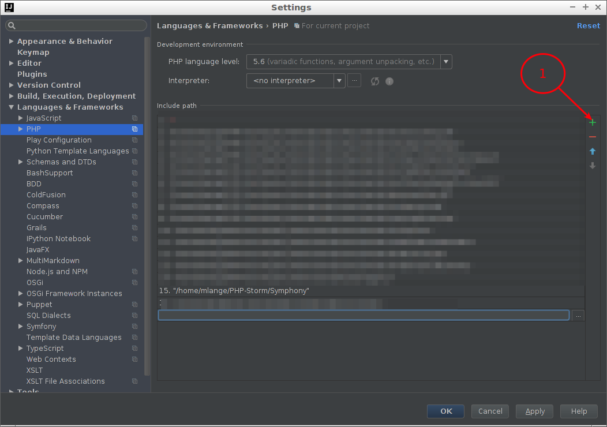
Task: Click the project icon beside Compass
Action: point(134,205)
